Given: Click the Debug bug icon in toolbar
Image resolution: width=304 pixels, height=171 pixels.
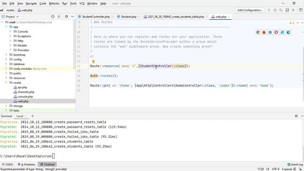Looking at the screenshot, I should (x=275, y=10).
